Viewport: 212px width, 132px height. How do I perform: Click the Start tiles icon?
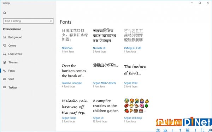pos(5,79)
